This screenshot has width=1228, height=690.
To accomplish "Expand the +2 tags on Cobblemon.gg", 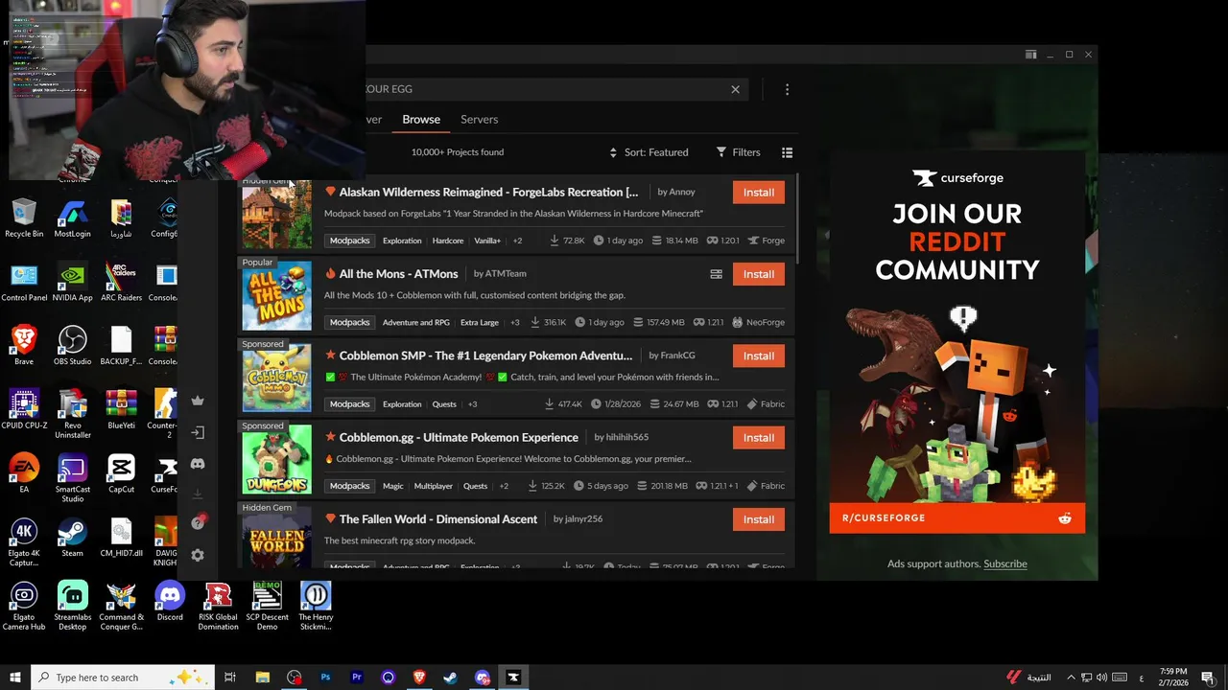I will click(504, 486).
